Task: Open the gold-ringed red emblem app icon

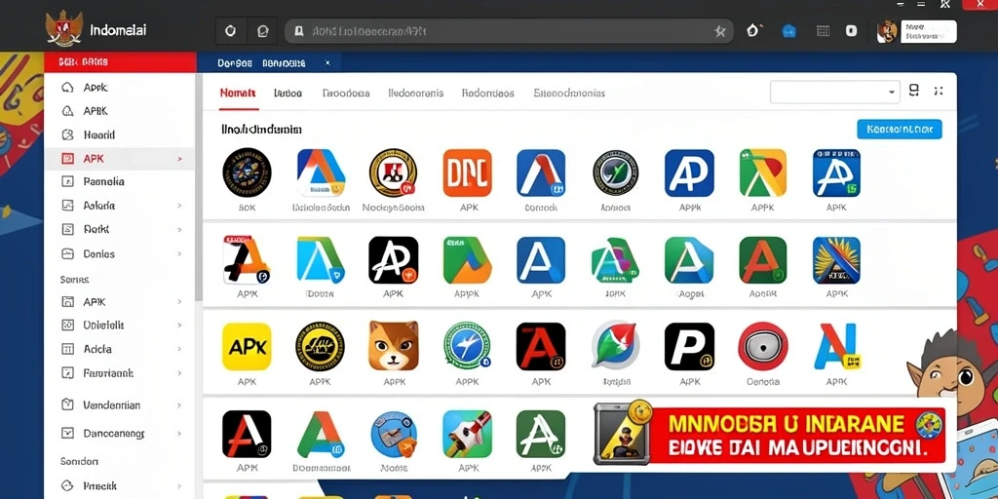Action: point(393,173)
